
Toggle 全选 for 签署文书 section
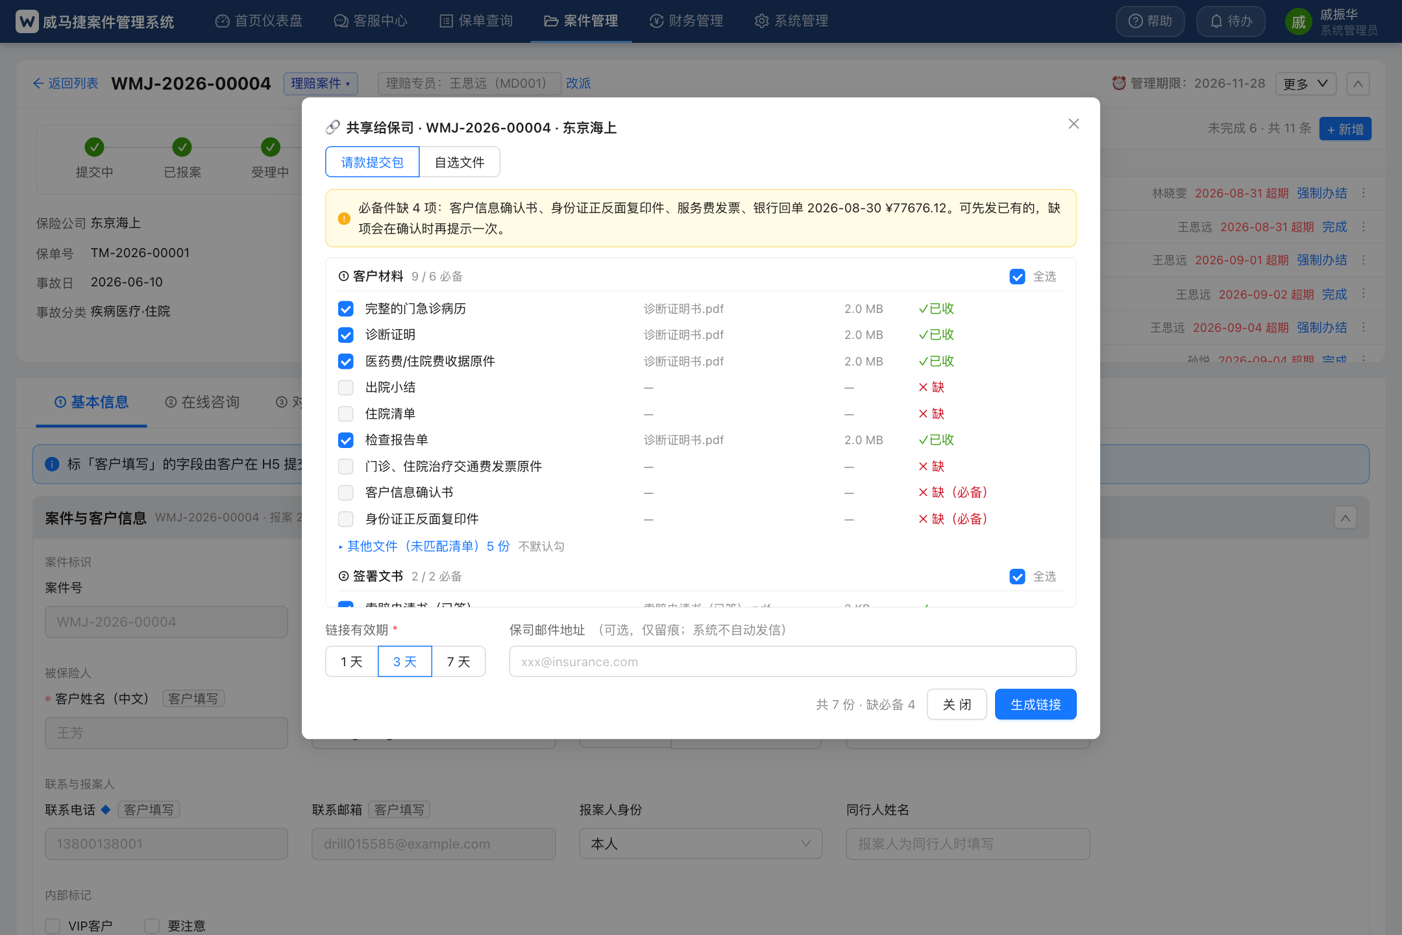coord(1017,577)
